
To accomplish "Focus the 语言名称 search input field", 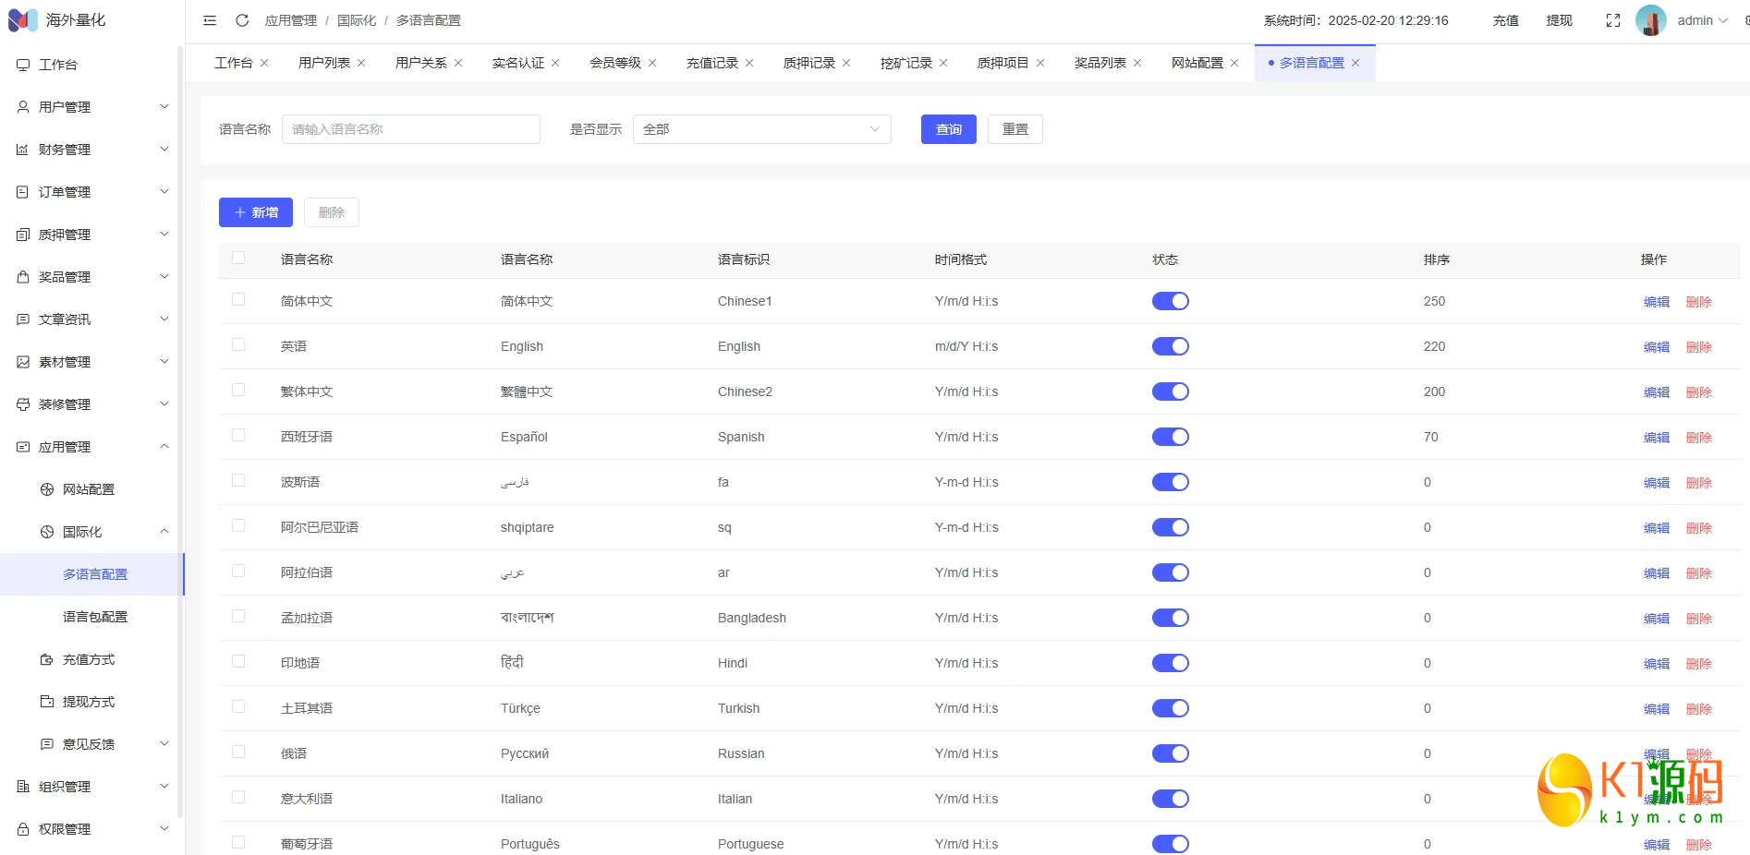I will pyautogui.click(x=410, y=129).
